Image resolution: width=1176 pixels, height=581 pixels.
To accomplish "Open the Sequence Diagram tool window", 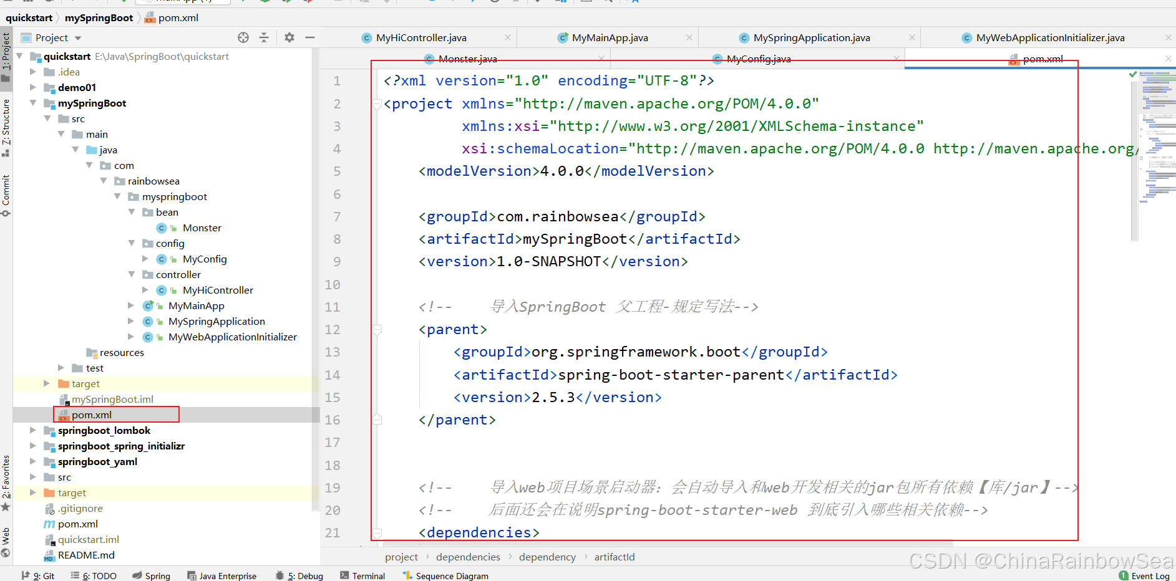I will click(x=445, y=575).
